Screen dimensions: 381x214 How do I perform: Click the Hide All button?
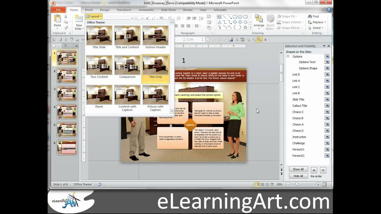coord(298,176)
